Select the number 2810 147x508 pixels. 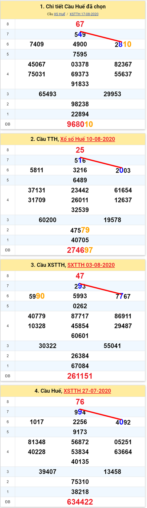point(123,44)
